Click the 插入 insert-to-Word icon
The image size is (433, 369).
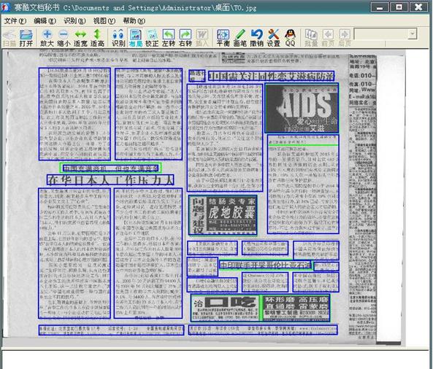click(202, 38)
